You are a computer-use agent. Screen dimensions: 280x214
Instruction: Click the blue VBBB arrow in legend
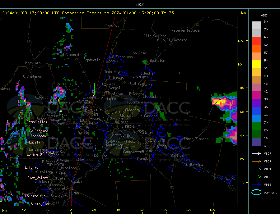(x=256, y=185)
